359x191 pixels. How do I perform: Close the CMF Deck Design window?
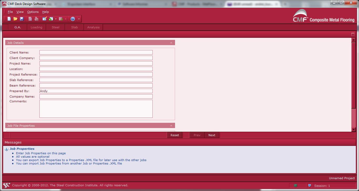coord(351,3)
